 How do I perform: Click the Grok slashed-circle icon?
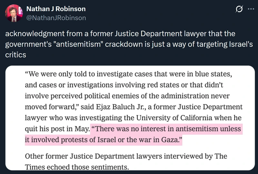pyautogui.click(x=239, y=9)
